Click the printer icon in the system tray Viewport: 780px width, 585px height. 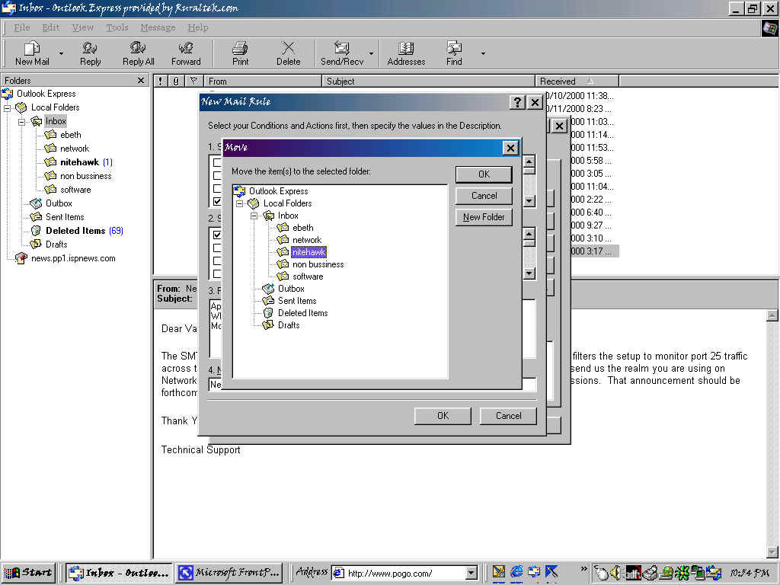tap(651, 573)
